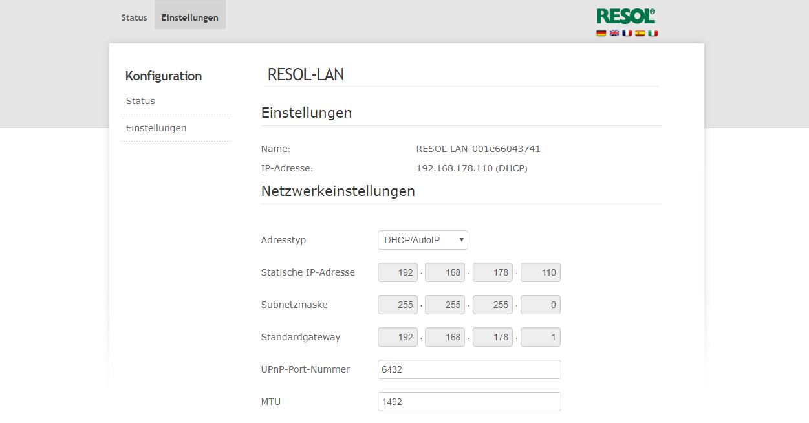This screenshot has height=423, width=809.
Task: Click the Adresstyp label
Action: point(283,240)
